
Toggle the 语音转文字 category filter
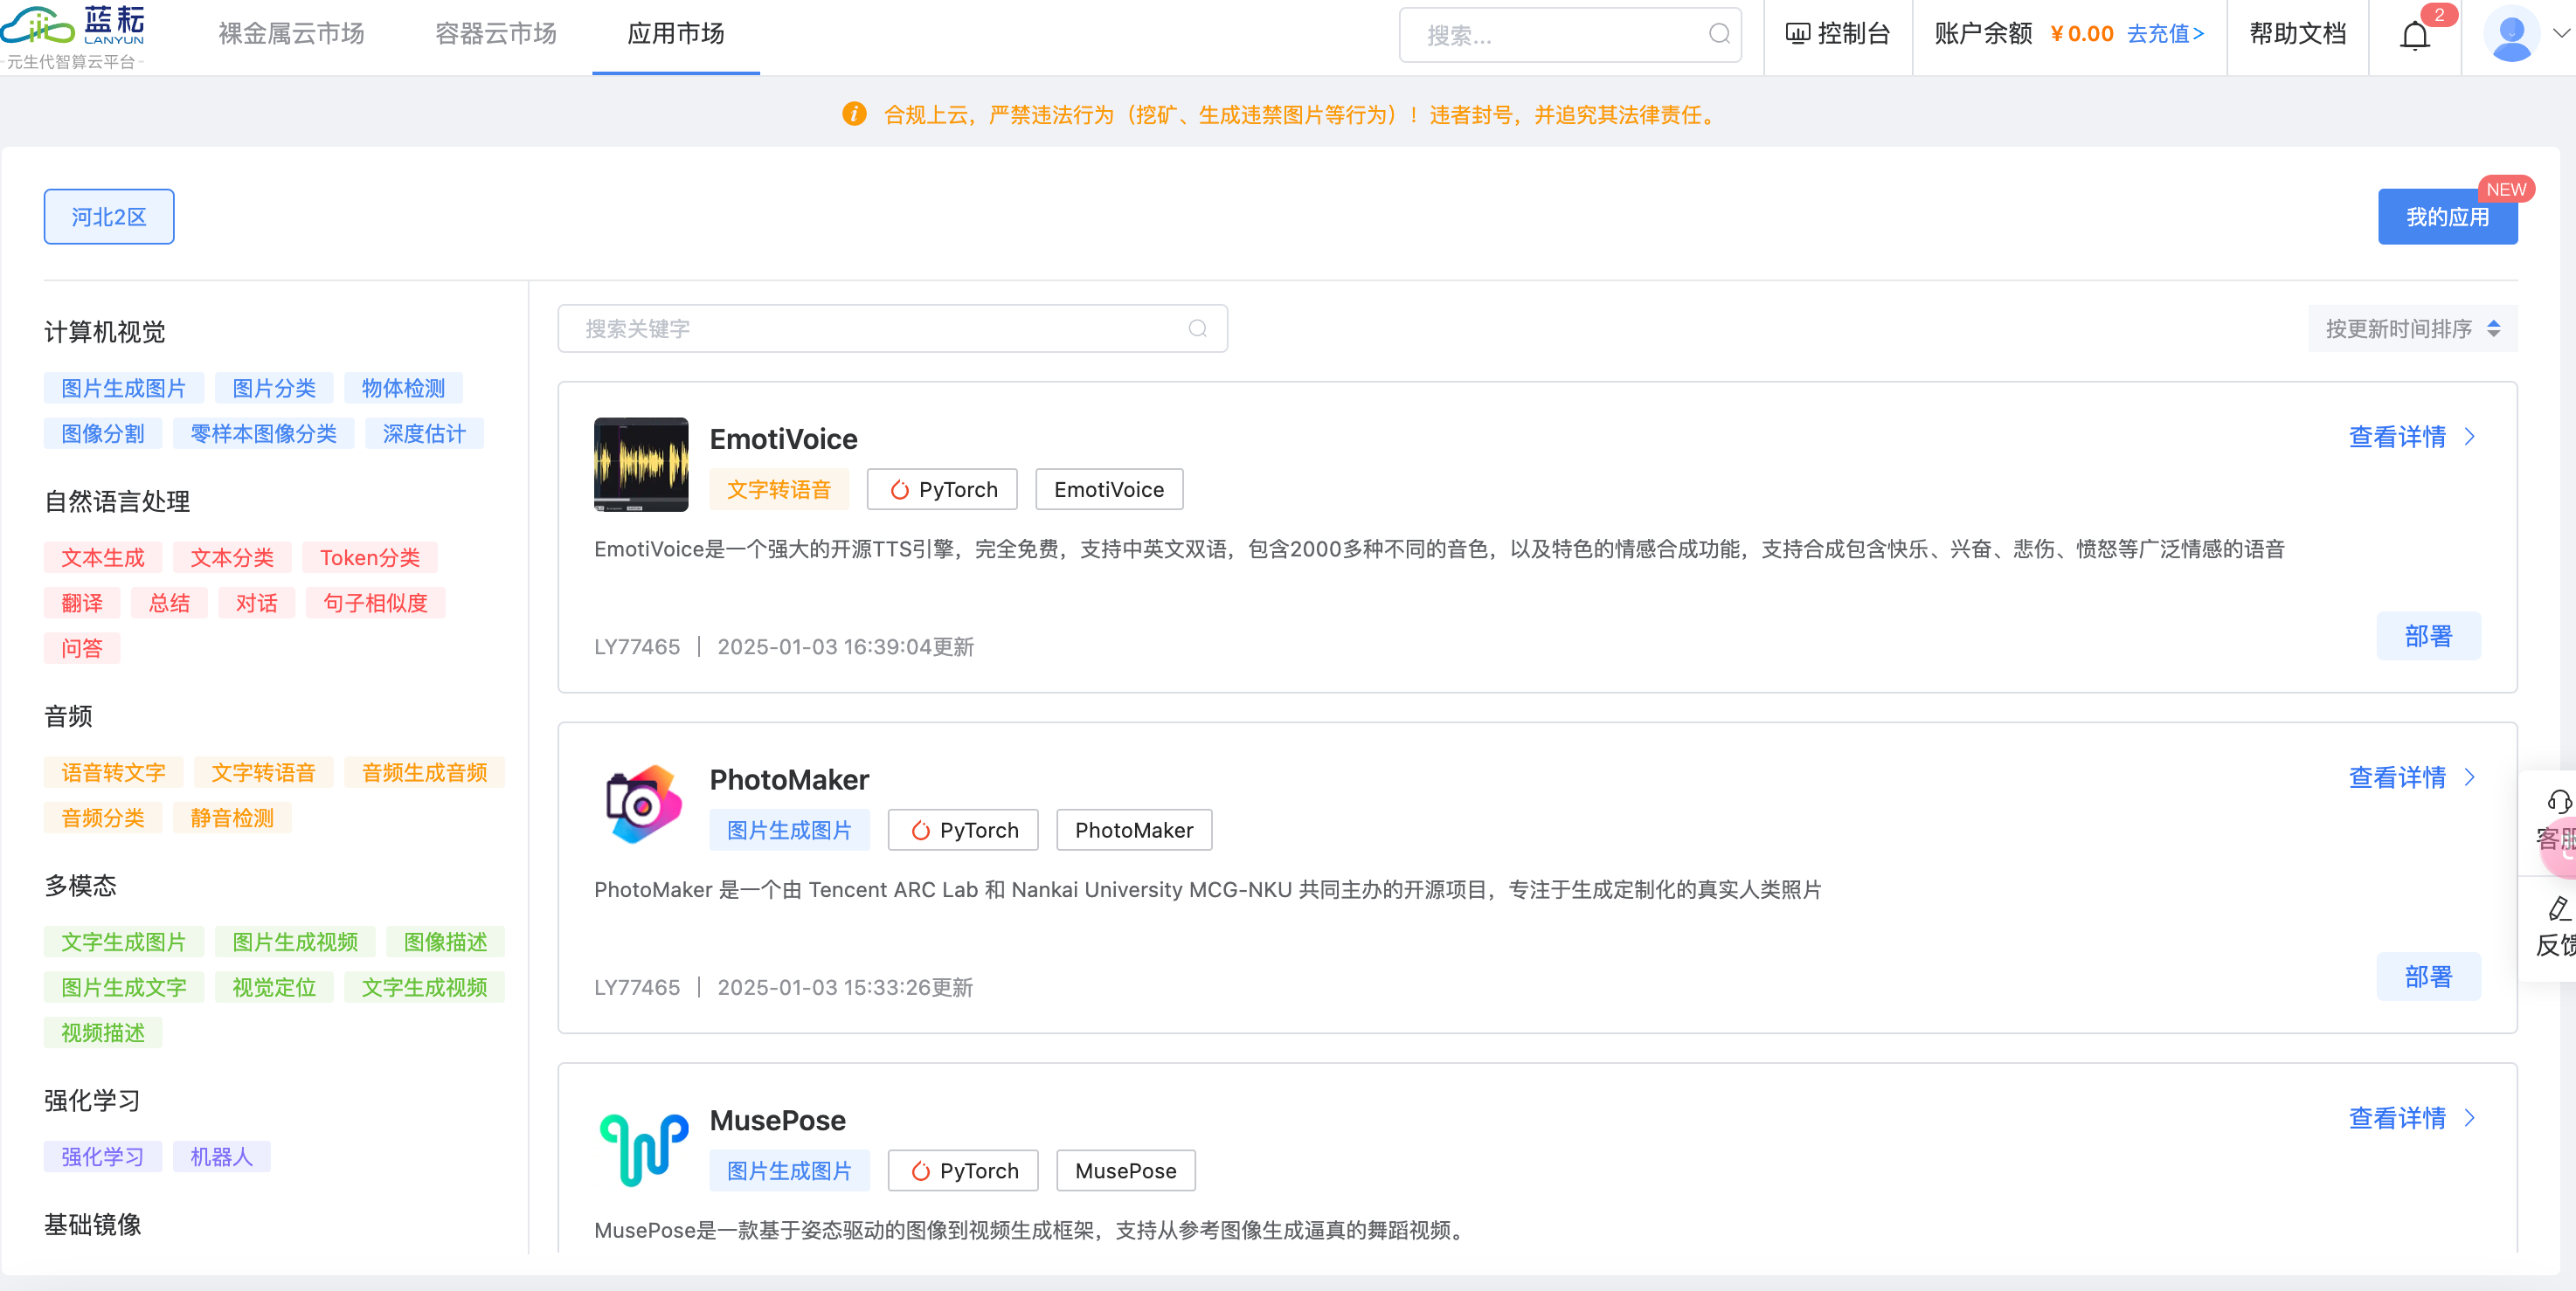click(113, 773)
